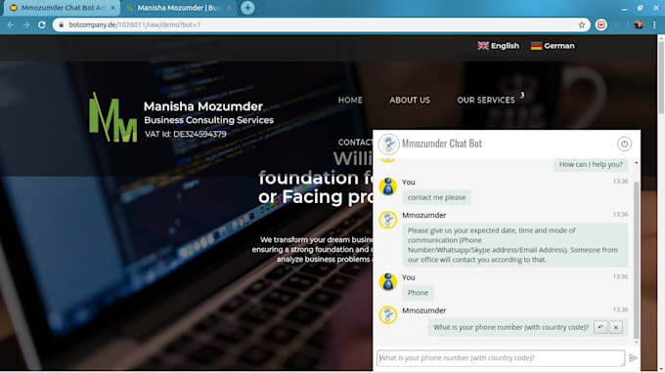The height and width of the screenshot is (373, 665).
Task: Click the chat scroll up arrow
Action: [x=637, y=163]
